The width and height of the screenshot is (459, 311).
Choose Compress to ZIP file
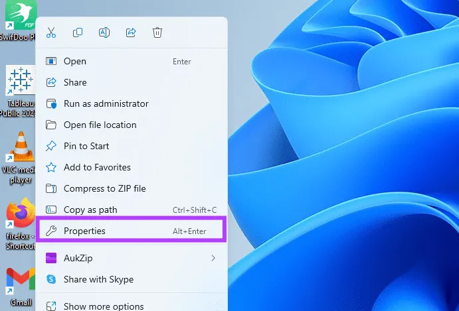pyautogui.click(x=104, y=189)
